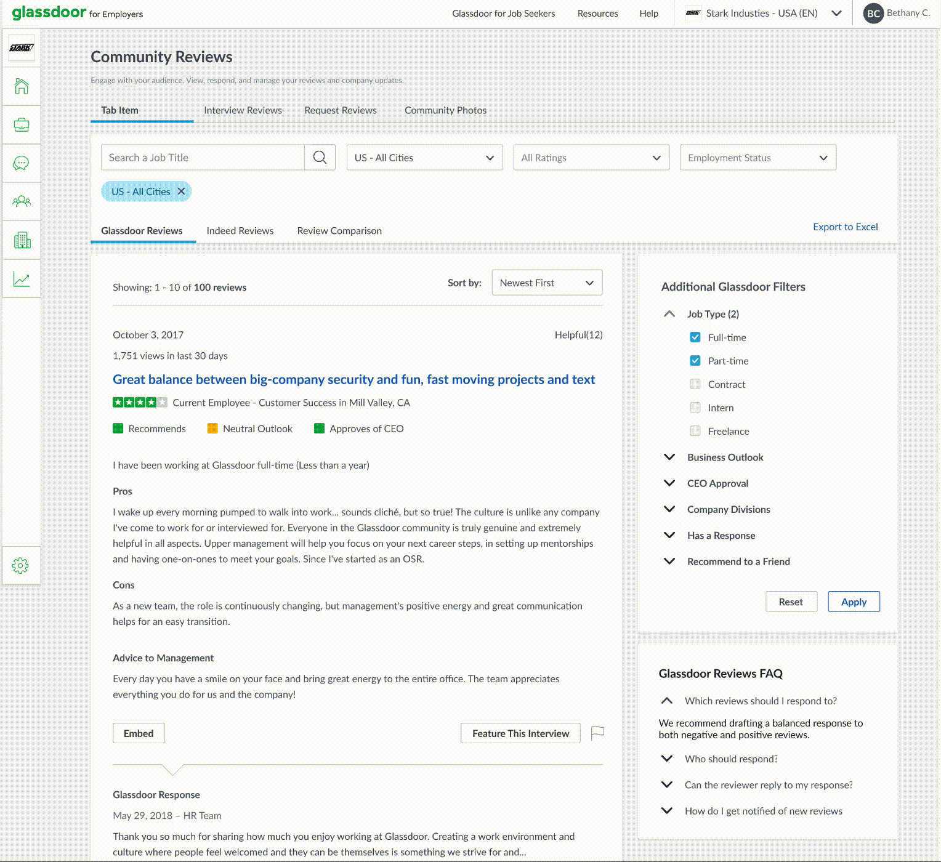Open the Stark Industries company switcher dropdown
This screenshot has height=862, width=941.
tap(836, 14)
